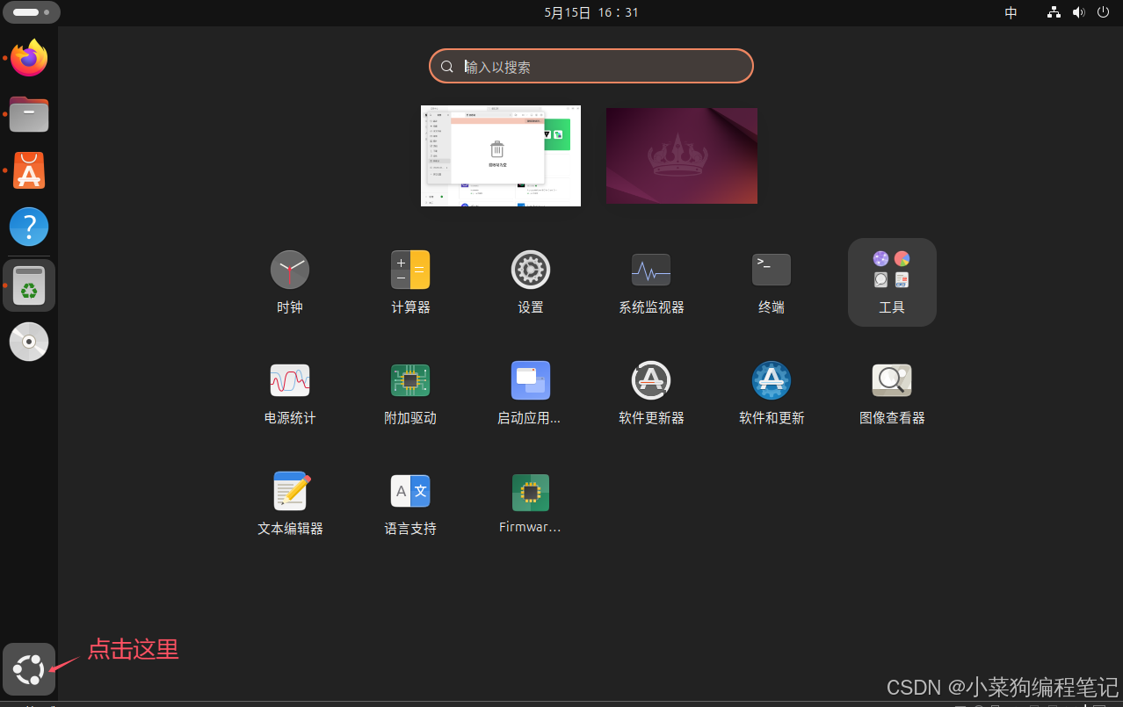The height and width of the screenshot is (707, 1123).
Task: Open the system status area menu
Action: [1078, 12]
